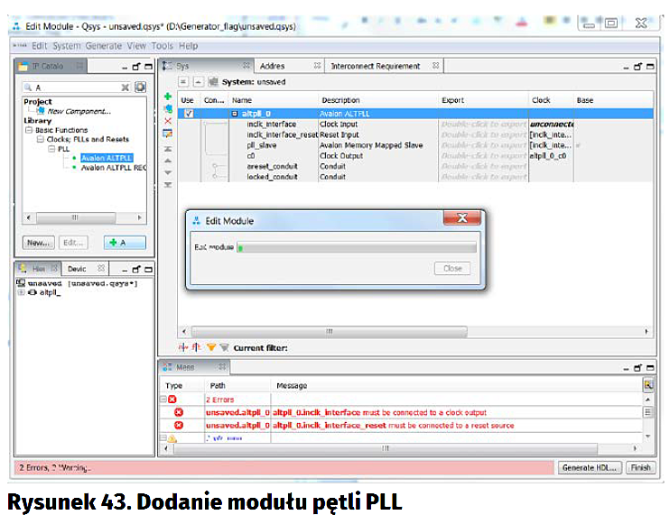Clear the IP Catalog search text
Viewport: 670px width, 524px height.
(x=126, y=87)
